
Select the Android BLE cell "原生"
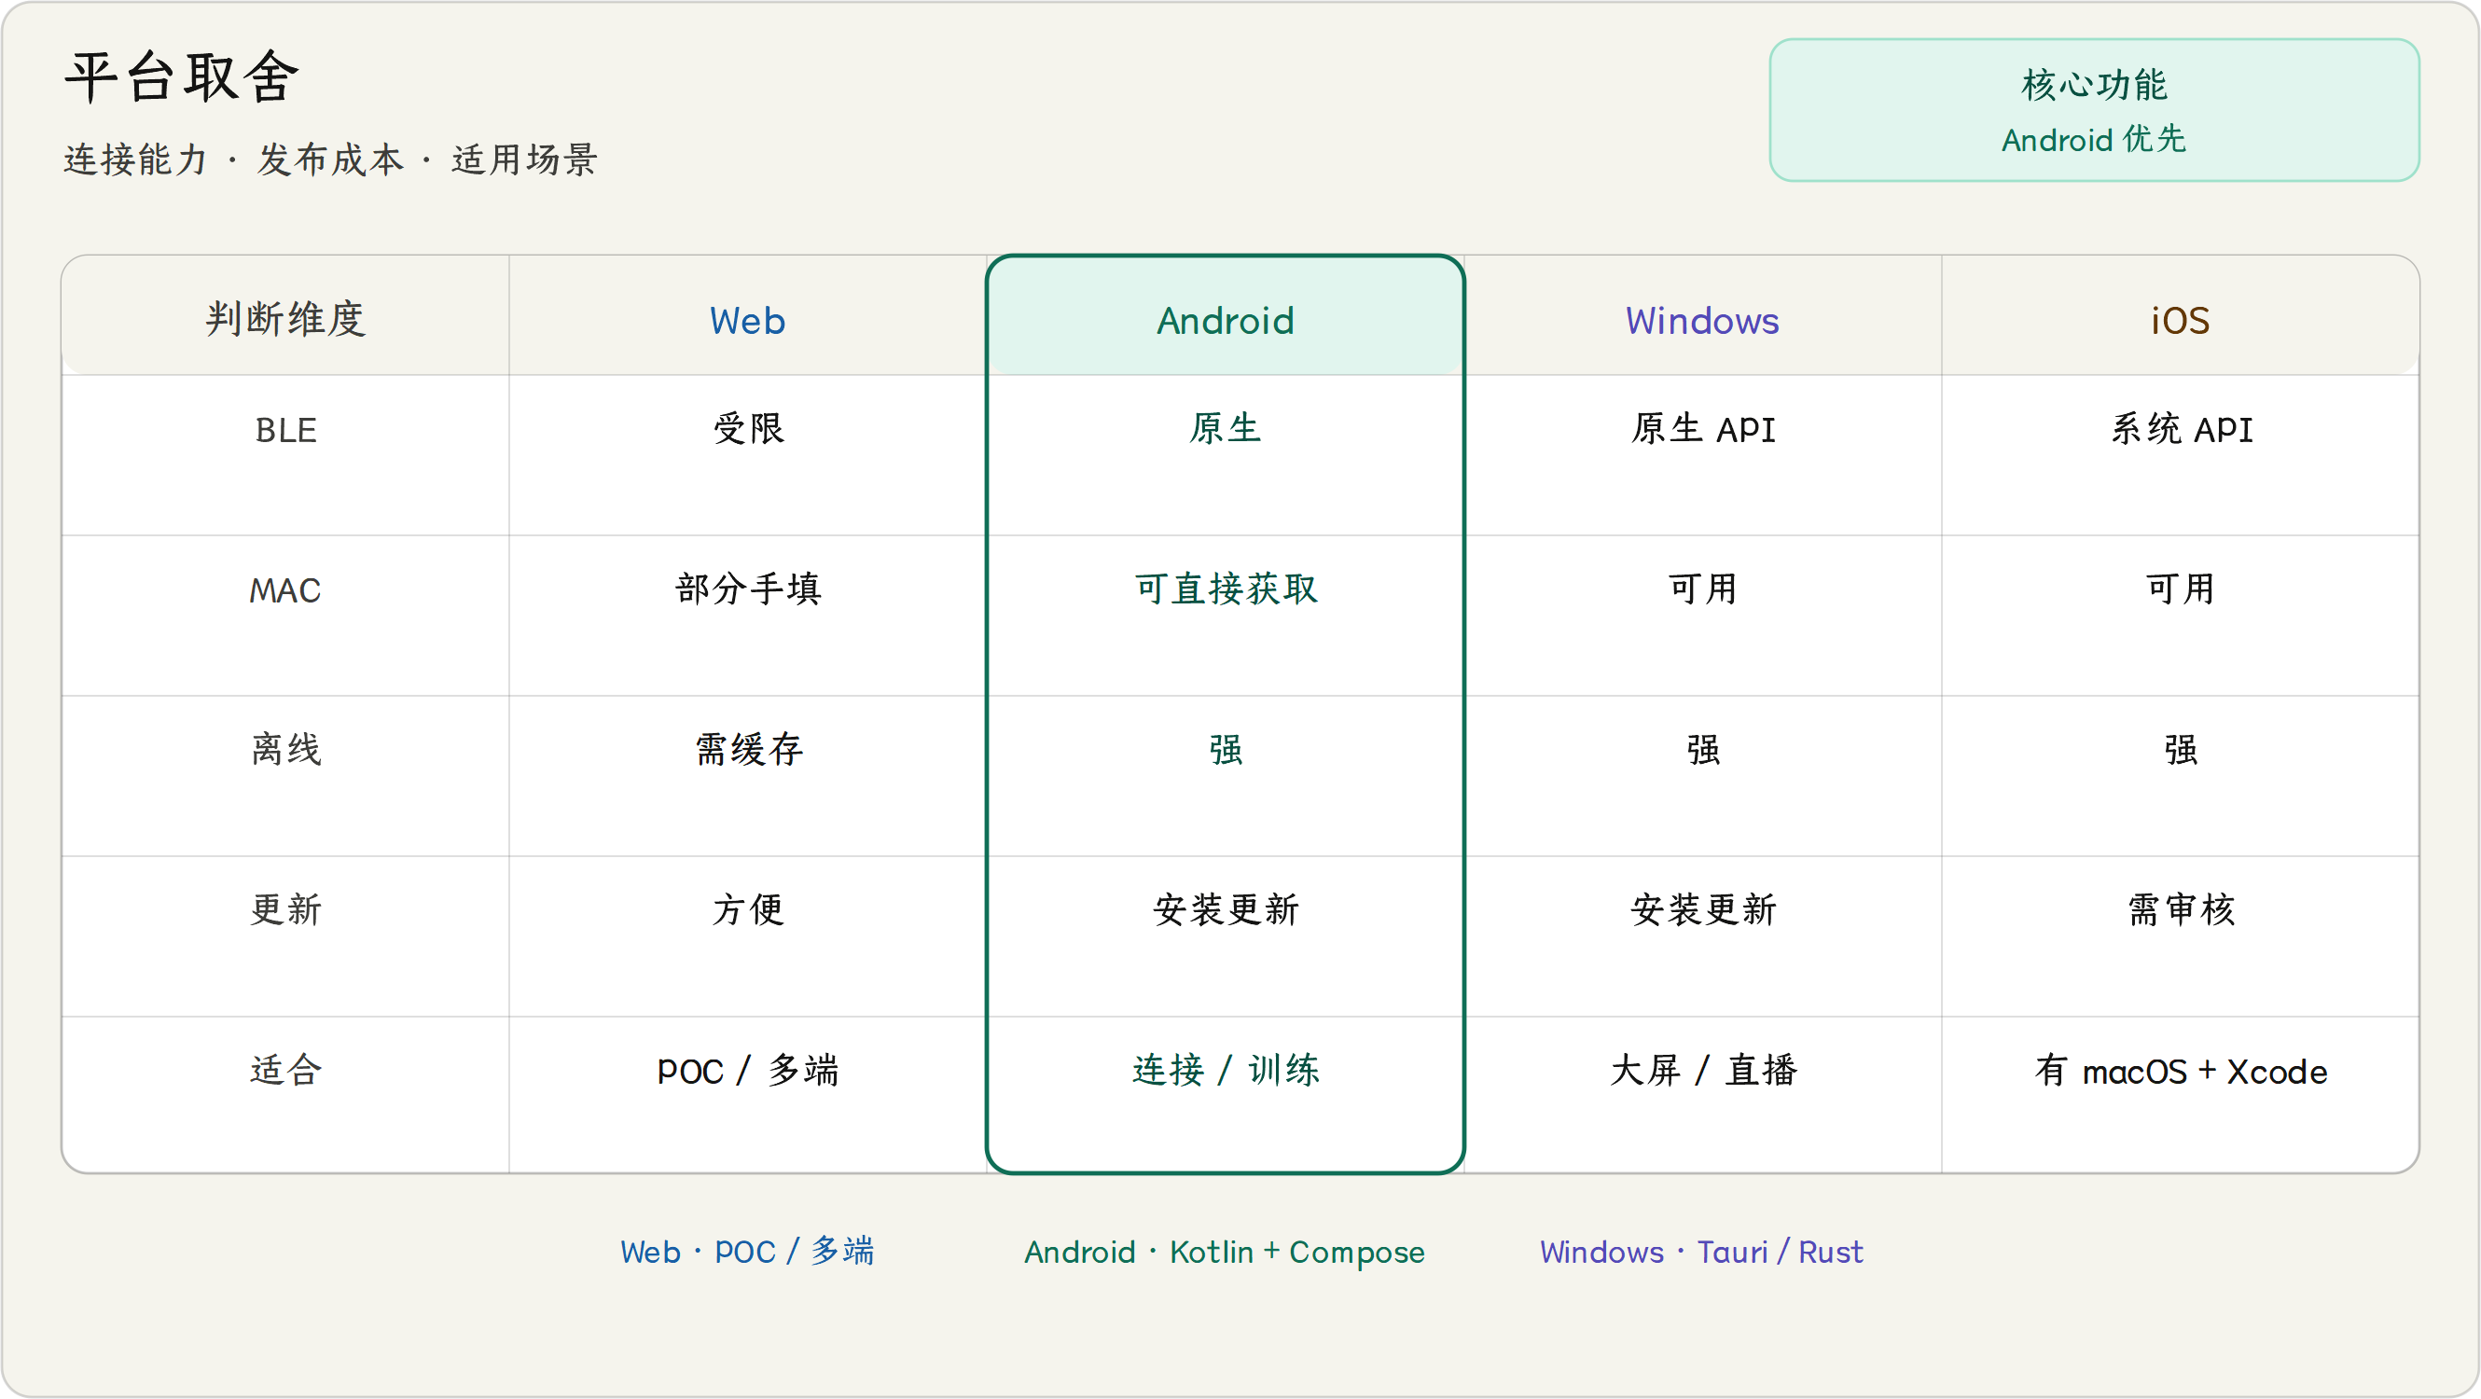1225,428
